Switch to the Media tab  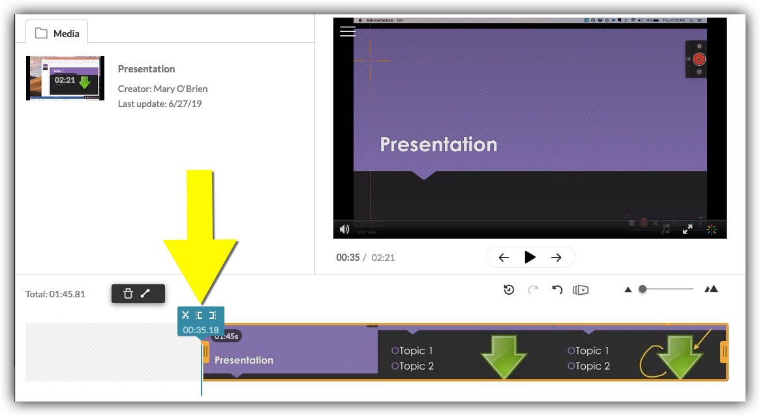click(57, 33)
